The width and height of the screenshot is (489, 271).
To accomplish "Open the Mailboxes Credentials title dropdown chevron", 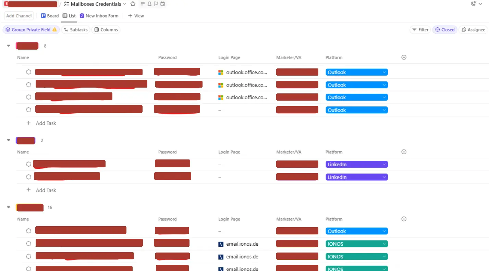I will click(x=124, y=4).
